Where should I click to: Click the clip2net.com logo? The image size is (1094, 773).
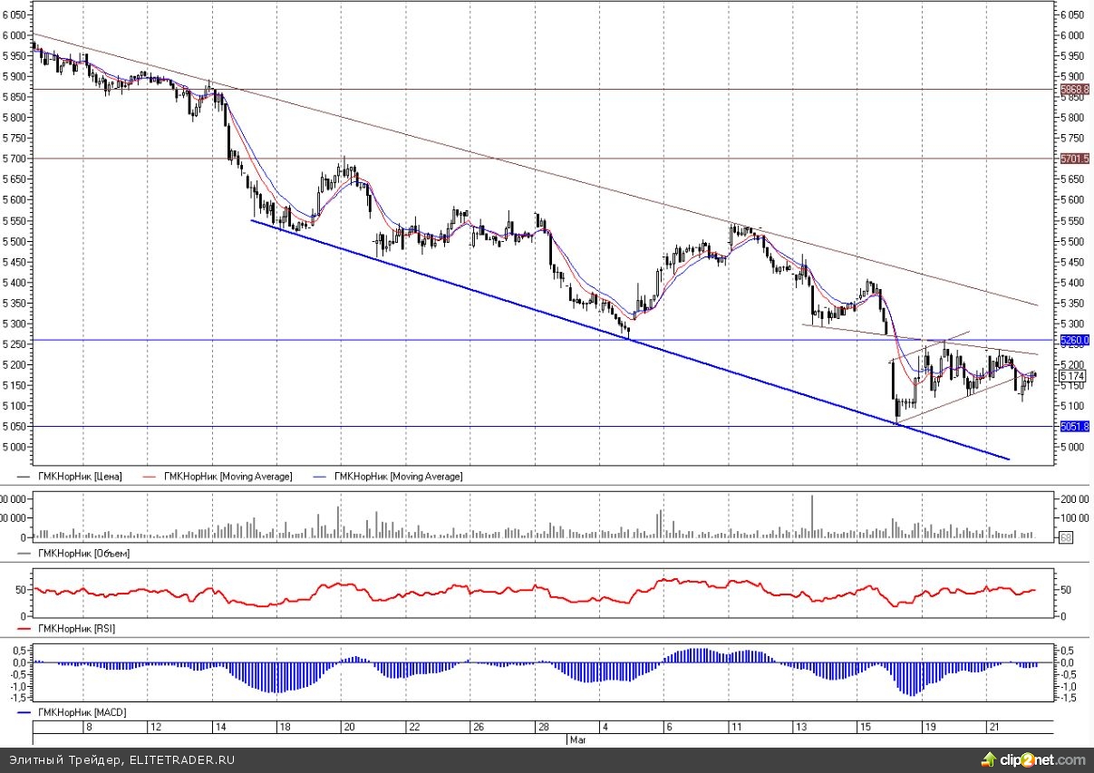pyautogui.click(x=1033, y=759)
